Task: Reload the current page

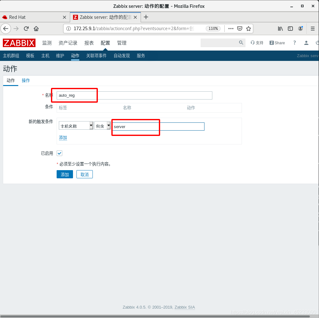Action: pyautogui.click(x=26, y=29)
